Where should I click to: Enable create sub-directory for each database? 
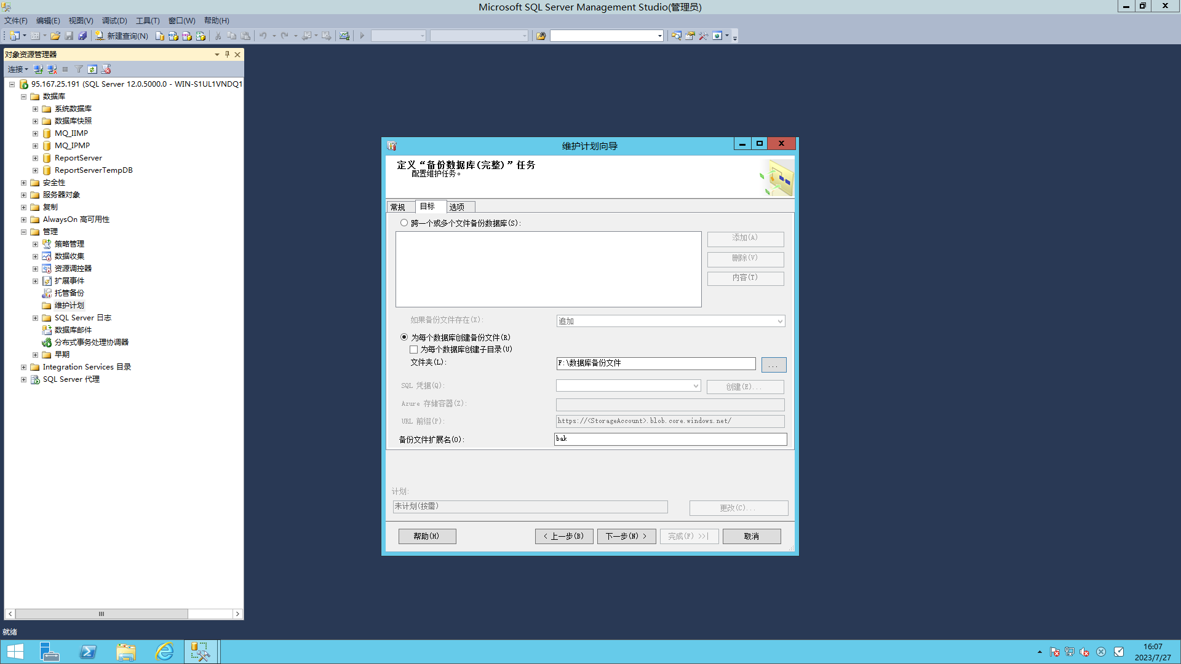(x=414, y=349)
